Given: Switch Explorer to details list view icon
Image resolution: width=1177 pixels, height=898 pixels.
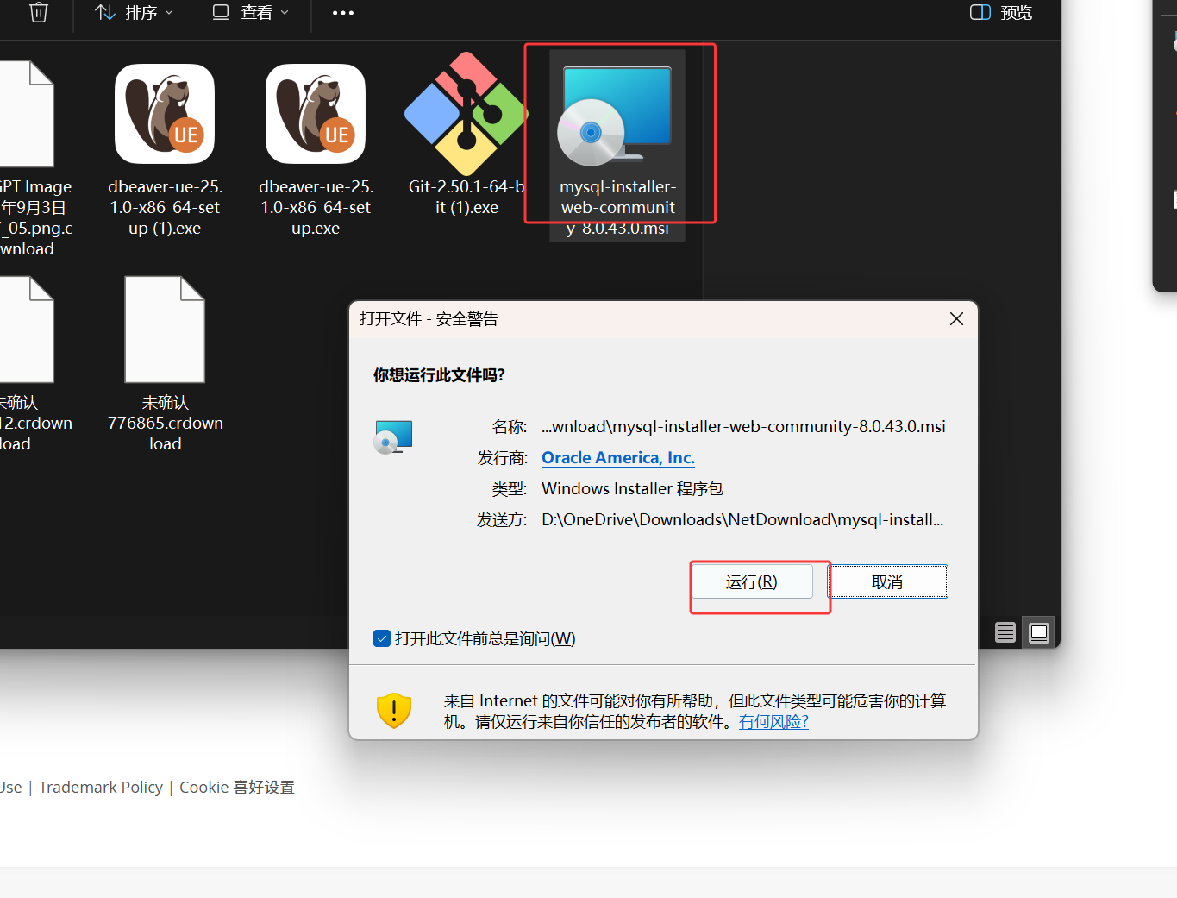Looking at the screenshot, I should coord(1005,632).
